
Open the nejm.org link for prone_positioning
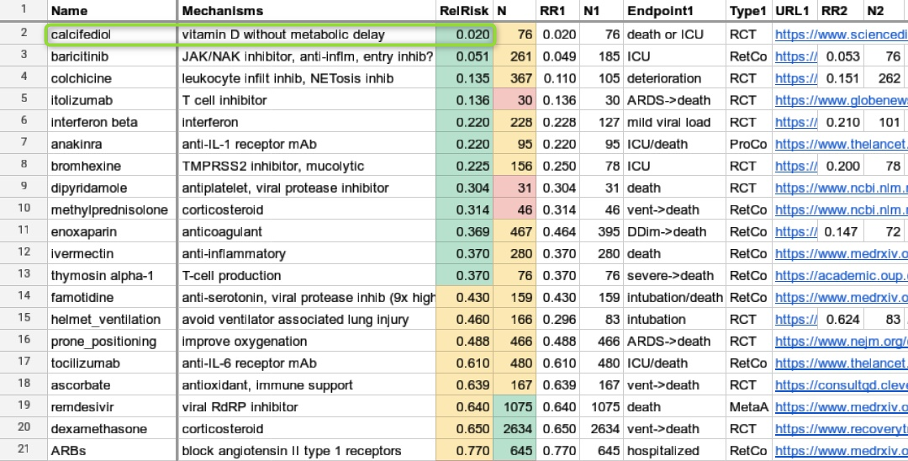pos(841,341)
